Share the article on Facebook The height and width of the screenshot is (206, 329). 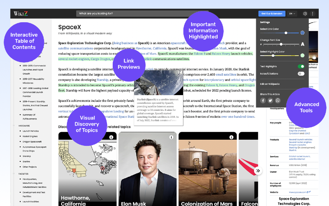point(263,101)
